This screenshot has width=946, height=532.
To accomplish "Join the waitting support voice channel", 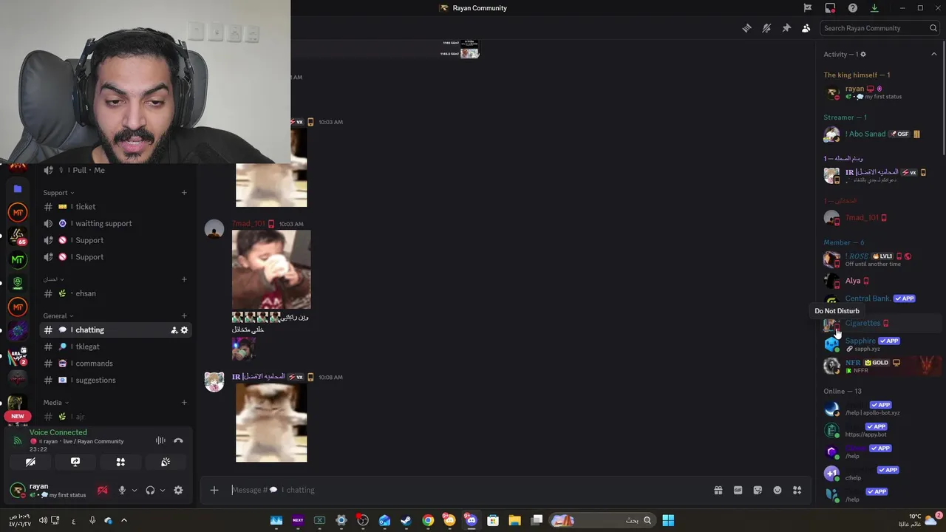I will click(116, 223).
